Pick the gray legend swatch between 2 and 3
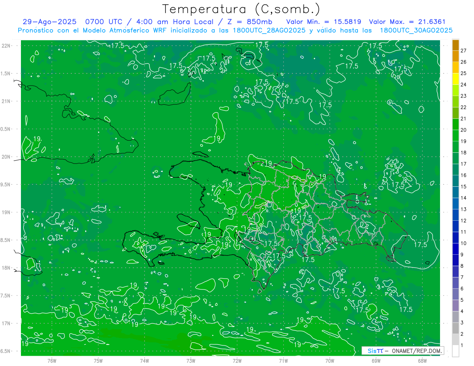The image size is (474, 366). point(455,328)
